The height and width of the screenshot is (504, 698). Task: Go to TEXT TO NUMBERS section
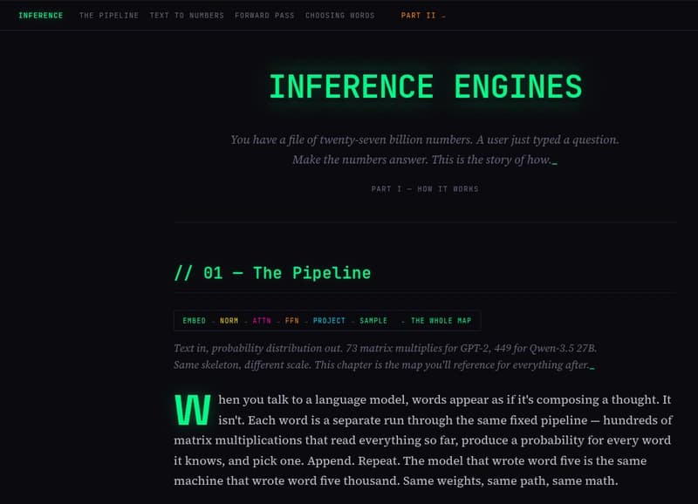tap(186, 15)
